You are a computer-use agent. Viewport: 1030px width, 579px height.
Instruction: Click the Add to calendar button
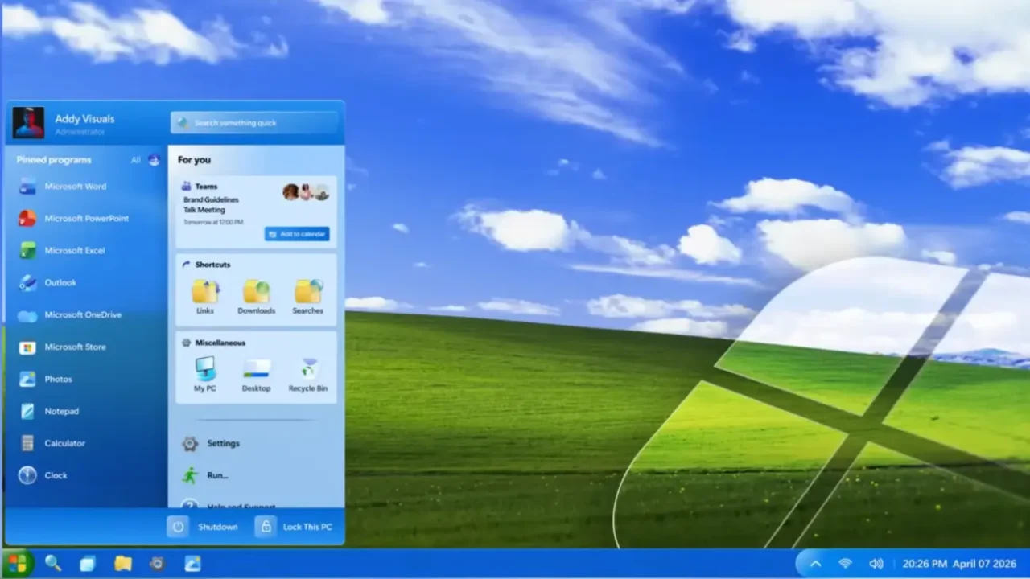297,234
